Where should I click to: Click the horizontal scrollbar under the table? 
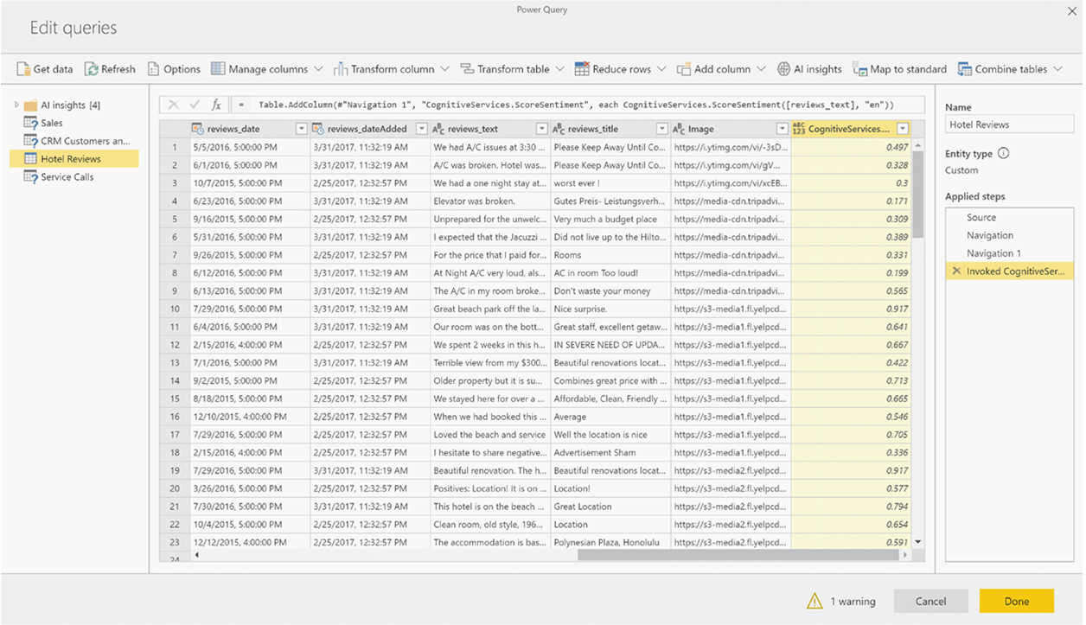pyautogui.click(x=739, y=554)
